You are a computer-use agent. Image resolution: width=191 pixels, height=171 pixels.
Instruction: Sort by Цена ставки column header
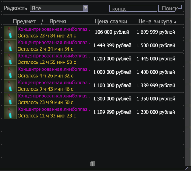click(111, 22)
